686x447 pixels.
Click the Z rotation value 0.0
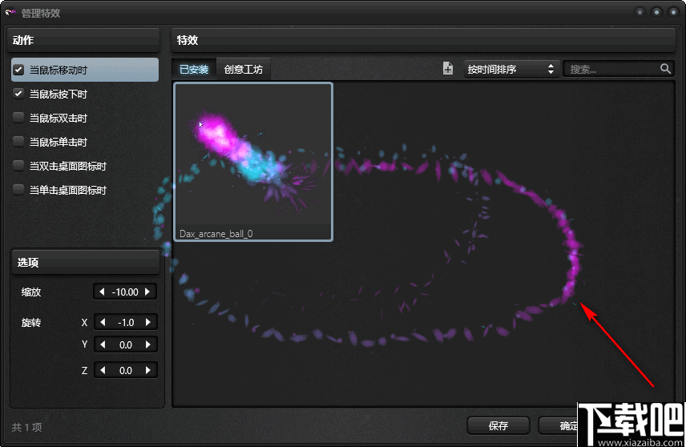126,370
